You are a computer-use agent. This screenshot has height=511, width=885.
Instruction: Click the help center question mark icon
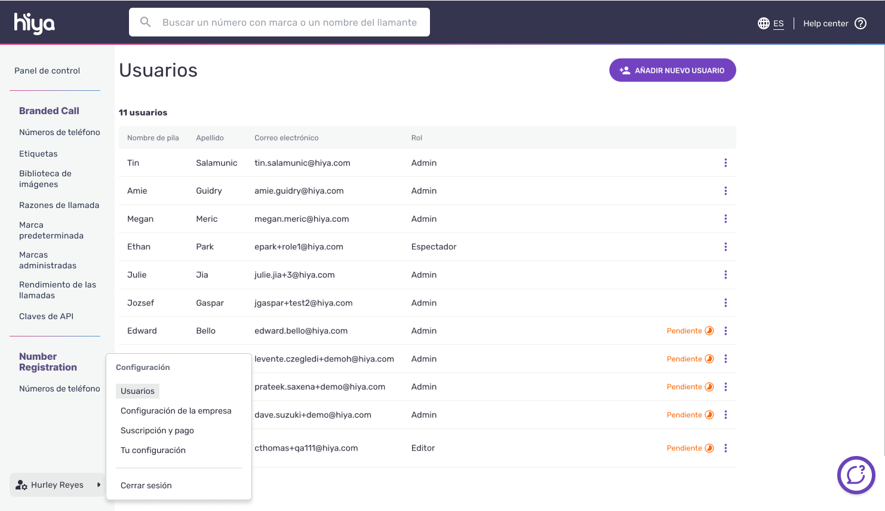861,23
